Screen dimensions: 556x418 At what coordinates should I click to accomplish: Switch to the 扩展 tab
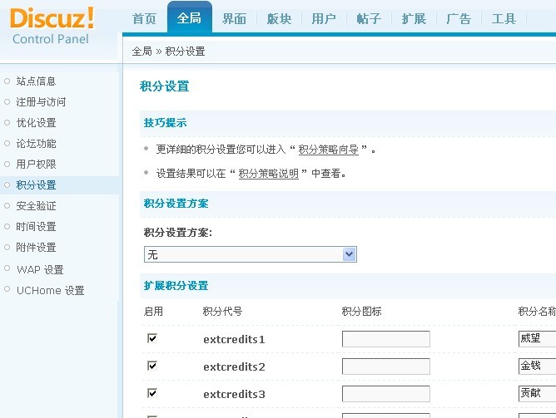[414, 19]
